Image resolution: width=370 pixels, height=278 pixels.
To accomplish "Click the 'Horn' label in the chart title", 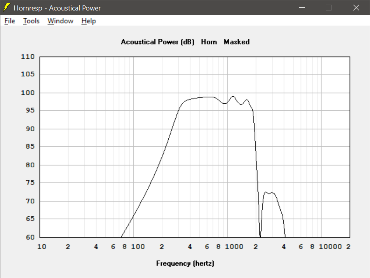I will point(209,42).
